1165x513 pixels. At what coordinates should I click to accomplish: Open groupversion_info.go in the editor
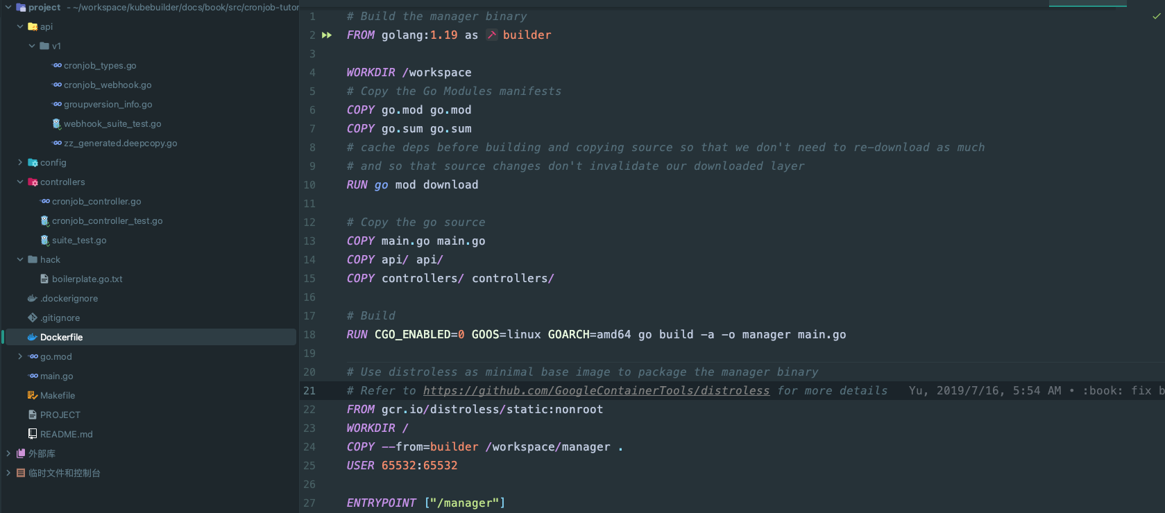click(108, 104)
